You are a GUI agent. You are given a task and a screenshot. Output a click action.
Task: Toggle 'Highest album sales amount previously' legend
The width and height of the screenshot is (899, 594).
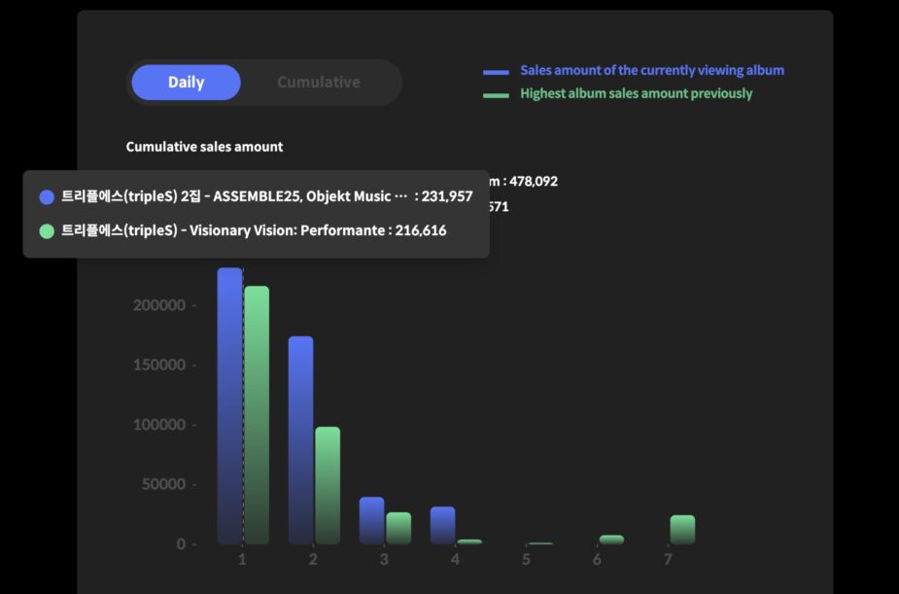636,94
